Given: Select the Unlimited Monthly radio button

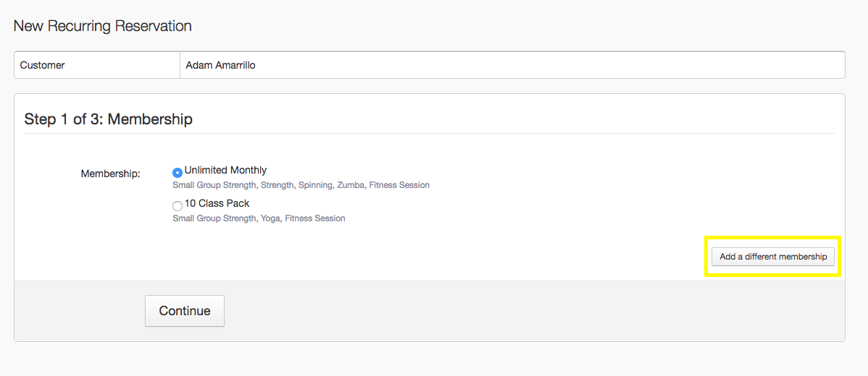Looking at the screenshot, I should 178,173.
